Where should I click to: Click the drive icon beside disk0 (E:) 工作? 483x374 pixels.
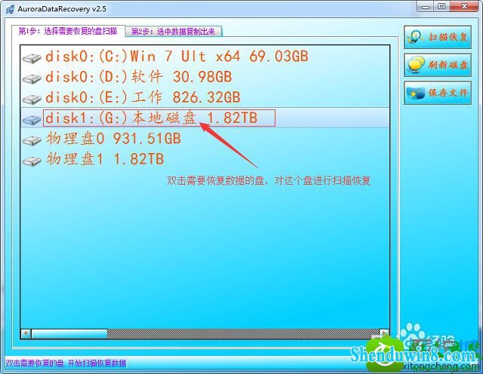pos(32,99)
